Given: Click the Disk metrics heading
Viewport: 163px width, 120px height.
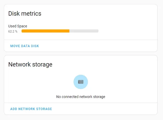Looking at the screenshot, I should pos(25,14).
